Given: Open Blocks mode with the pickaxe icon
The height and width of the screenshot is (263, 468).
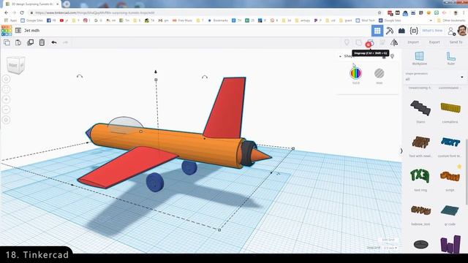Looking at the screenshot, I should coord(390,31).
